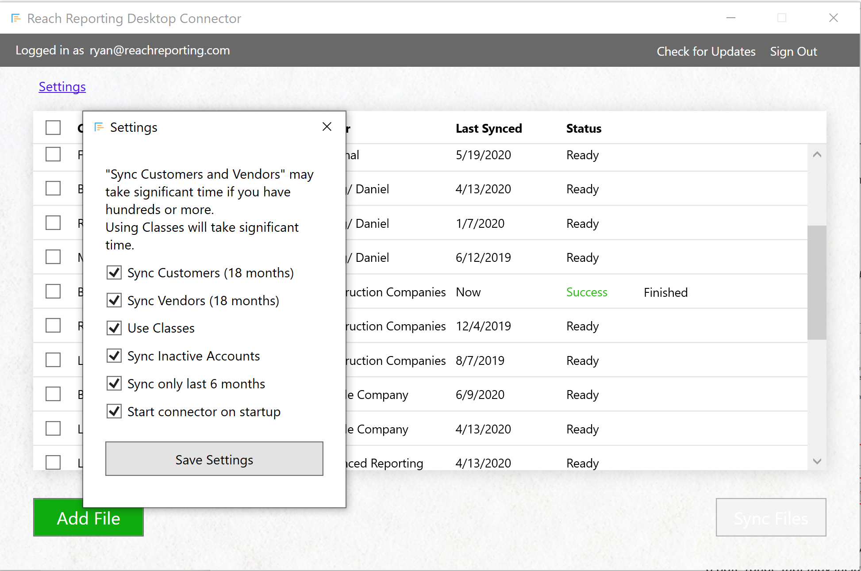Image resolution: width=861 pixels, height=571 pixels.
Task: Click the date 5/19/2020
Action: pos(483,155)
